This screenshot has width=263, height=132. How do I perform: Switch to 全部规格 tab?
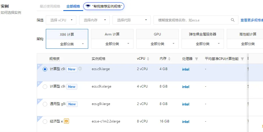click(x=73, y=6)
